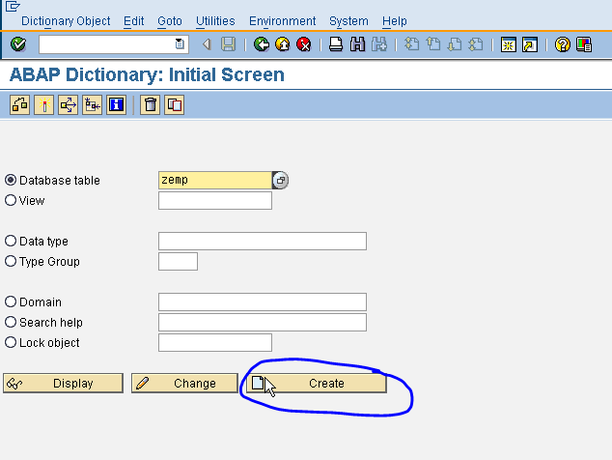Click the Database table field containing zemp
This screenshot has width=612, height=460.
[x=215, y=180]
